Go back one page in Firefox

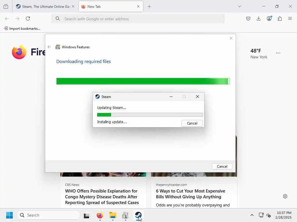[x=7, y=18]
